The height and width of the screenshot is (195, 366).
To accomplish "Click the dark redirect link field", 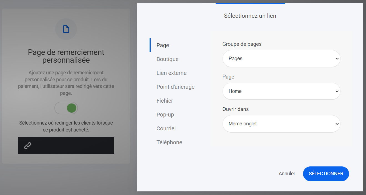I will point(66,145).
